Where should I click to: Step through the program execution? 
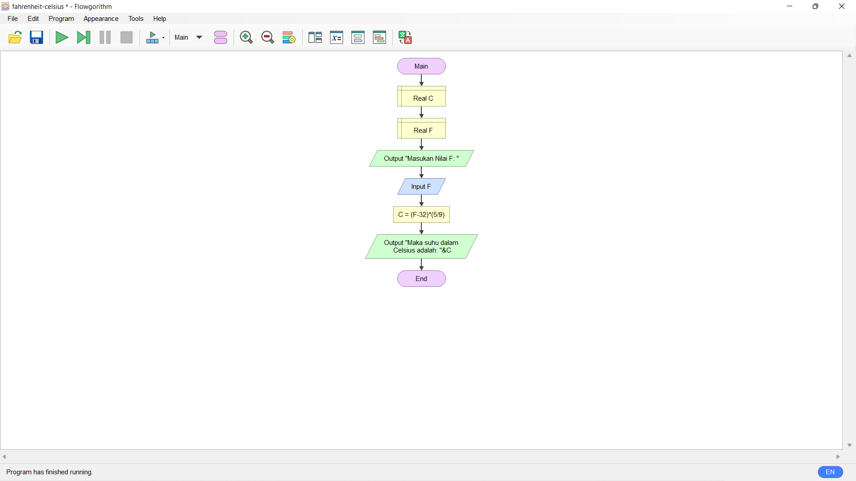point(83,37)
